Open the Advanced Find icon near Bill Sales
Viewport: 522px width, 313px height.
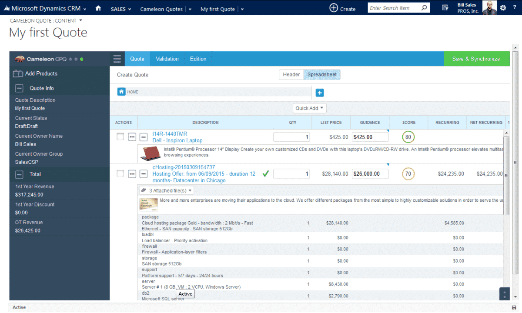click(444, 7)
